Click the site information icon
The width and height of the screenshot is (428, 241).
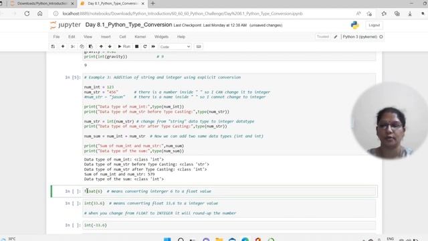tap(56, 13)
